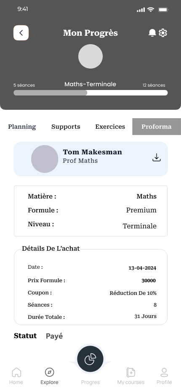The image size is (181, 392).
Task: Switch to the Planning tab
Action: 22,127
